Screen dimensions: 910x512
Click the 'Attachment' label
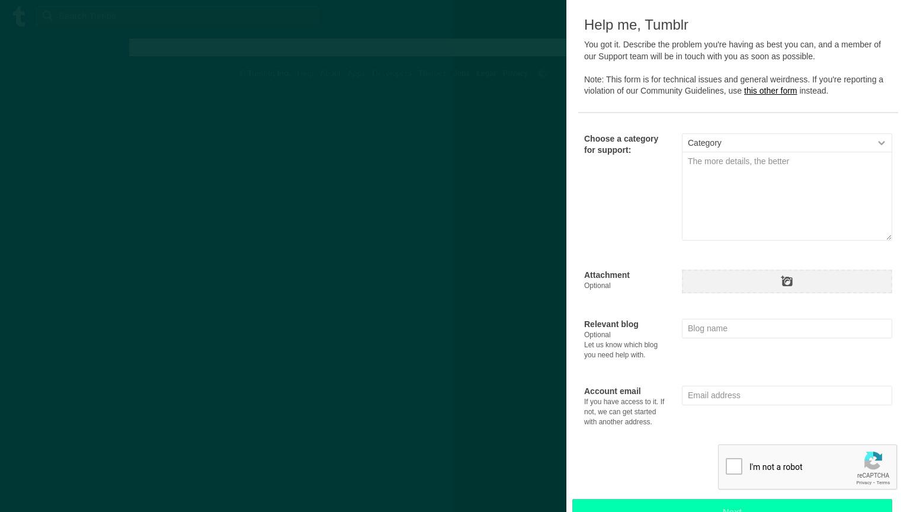607,275
